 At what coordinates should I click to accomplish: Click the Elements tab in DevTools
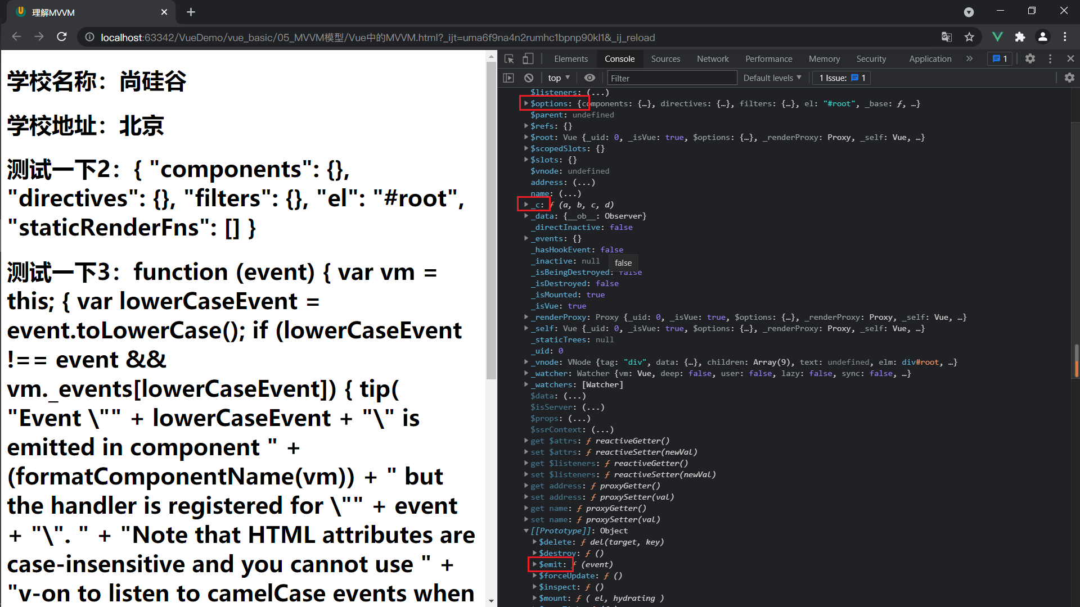(x=571, y=58)
